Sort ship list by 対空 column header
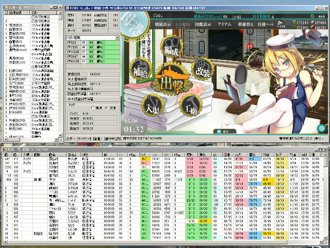Viewport: 330px width, 248px height. (x=268, y=155)
